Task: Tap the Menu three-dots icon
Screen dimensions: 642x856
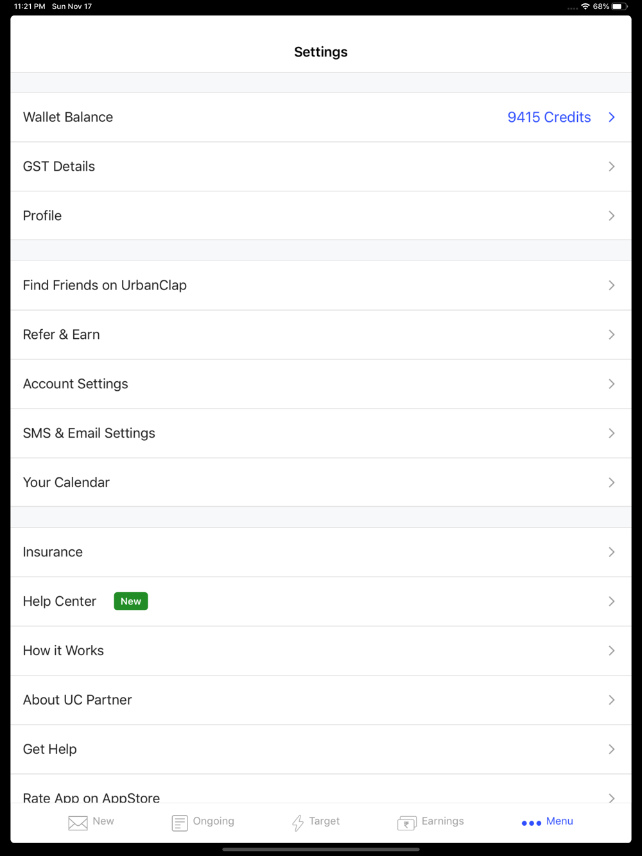Action: coord(532,823)
